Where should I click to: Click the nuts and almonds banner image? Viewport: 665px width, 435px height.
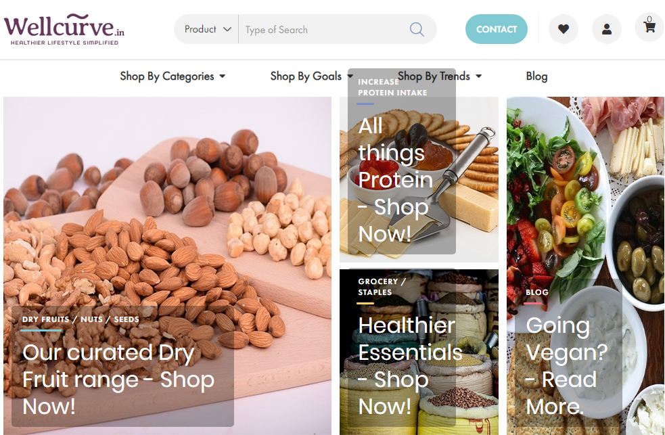point(167,200)
